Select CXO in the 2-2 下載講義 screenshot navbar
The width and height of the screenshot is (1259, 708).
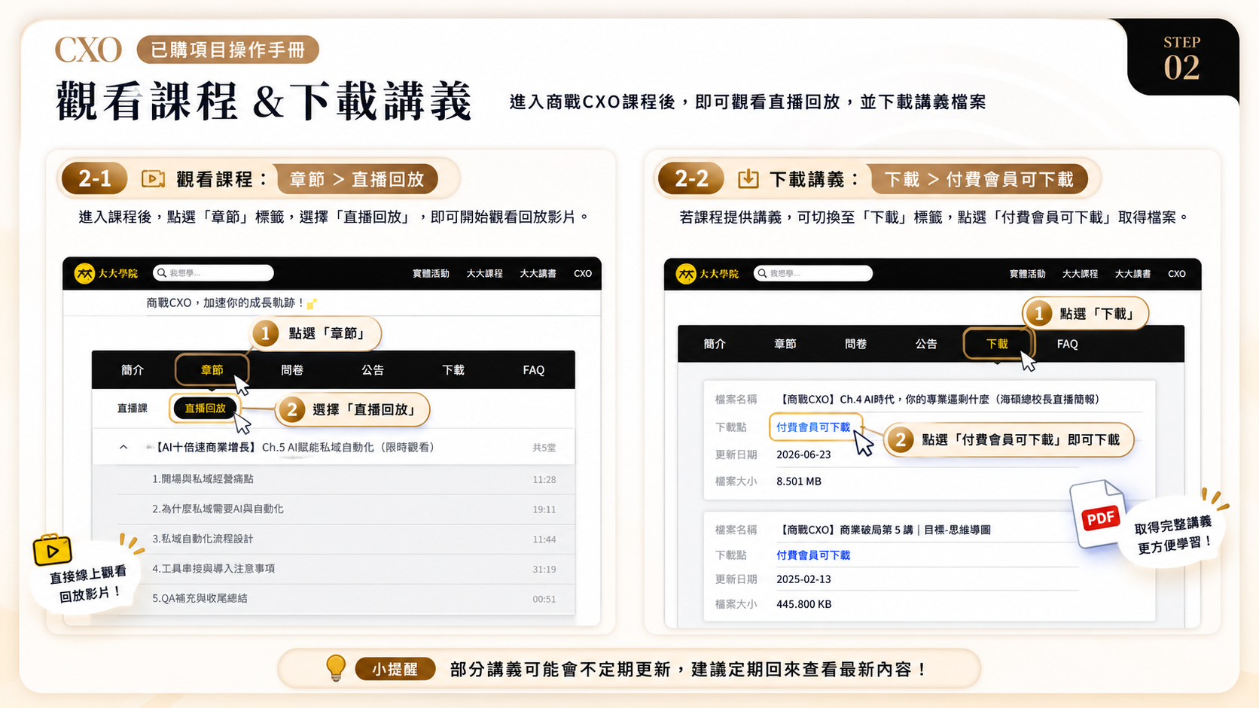tap(1177, 274)
